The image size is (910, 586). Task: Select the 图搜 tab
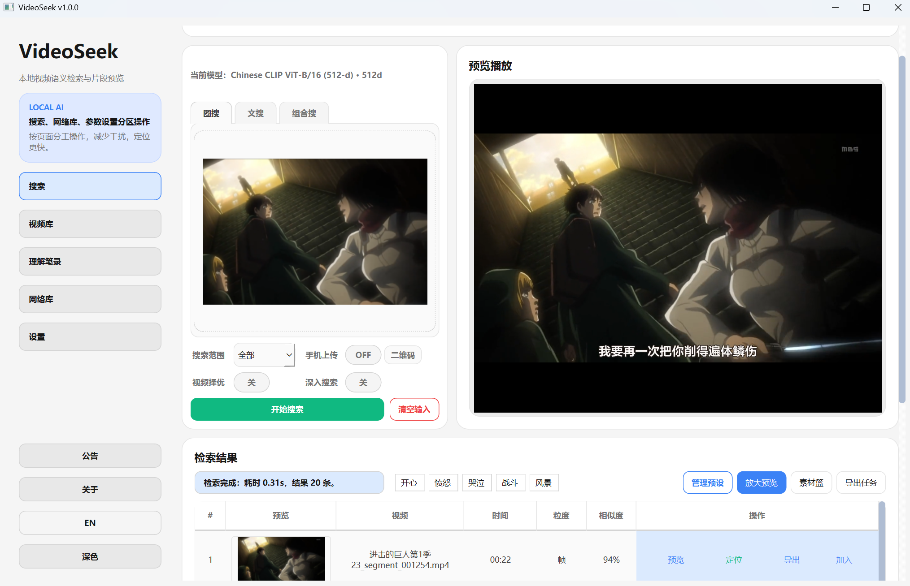click(211, 113)
